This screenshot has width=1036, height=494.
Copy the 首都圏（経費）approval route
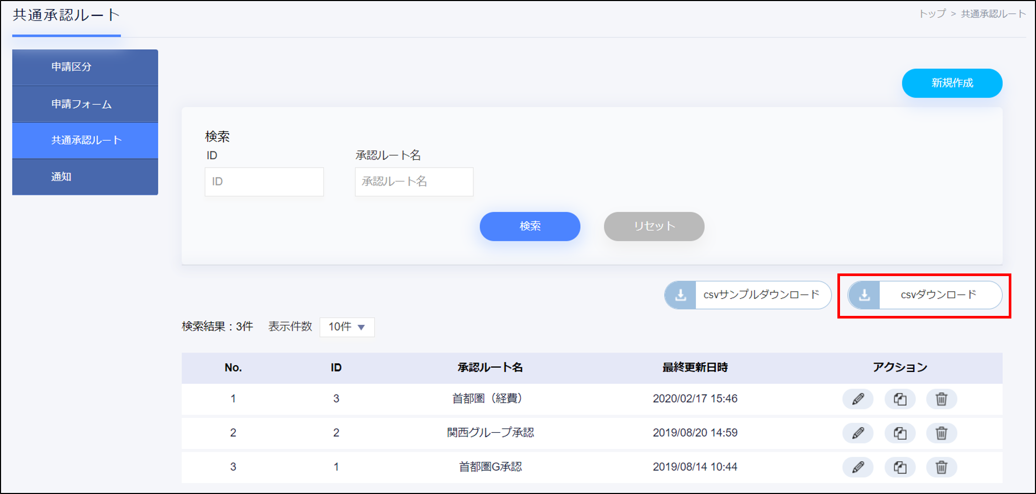(900, 399)
